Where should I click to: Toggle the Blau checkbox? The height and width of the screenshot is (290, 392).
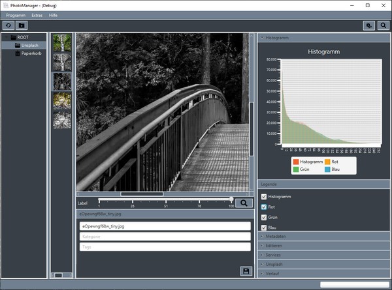click(264, 227)
